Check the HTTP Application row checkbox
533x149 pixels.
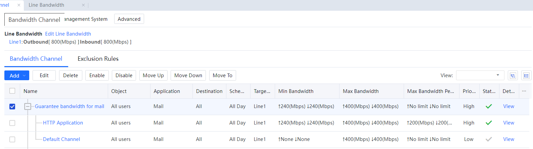pyautogui.click(x=12, y=123)
